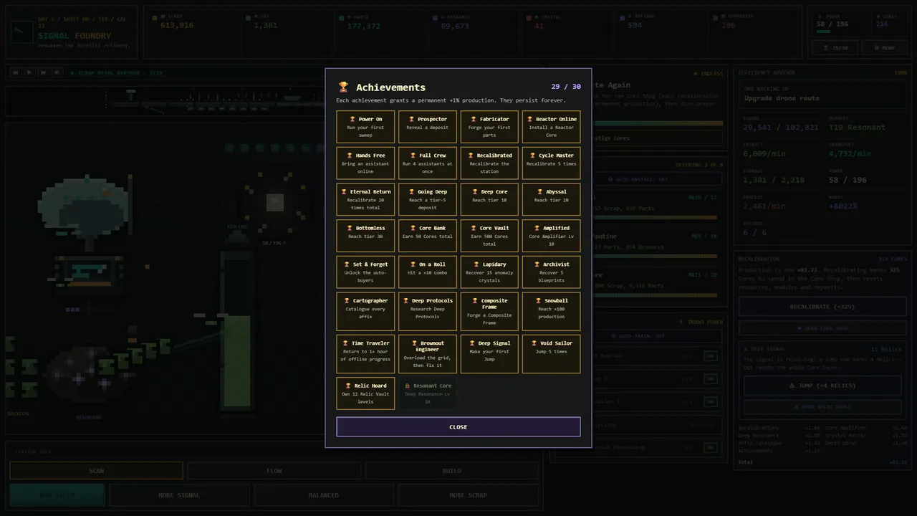This screenshot has width=917, height=516.
Task: Click the Deep Core trophy icon
Action: (475, 191)
